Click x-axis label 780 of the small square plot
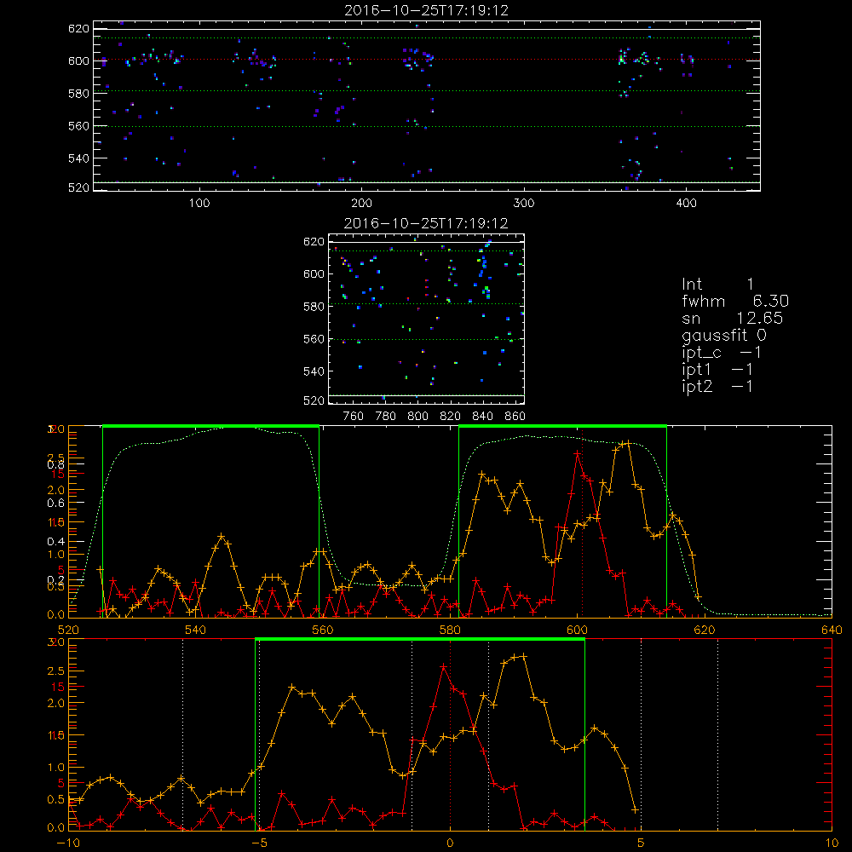Image resolution: width=852 pixels, height=852 pixels. tap(386, 417)
